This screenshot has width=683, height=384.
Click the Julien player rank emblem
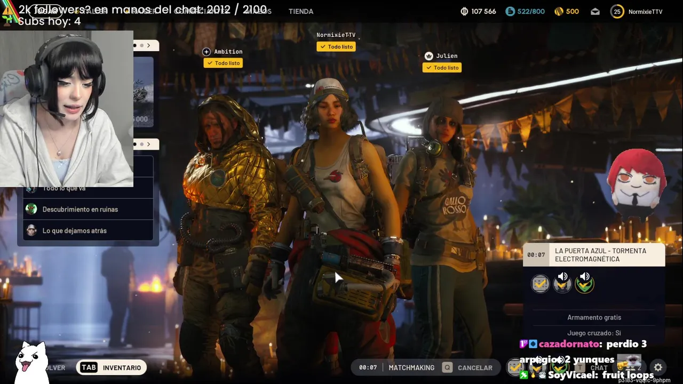click(x=428, y=56)
